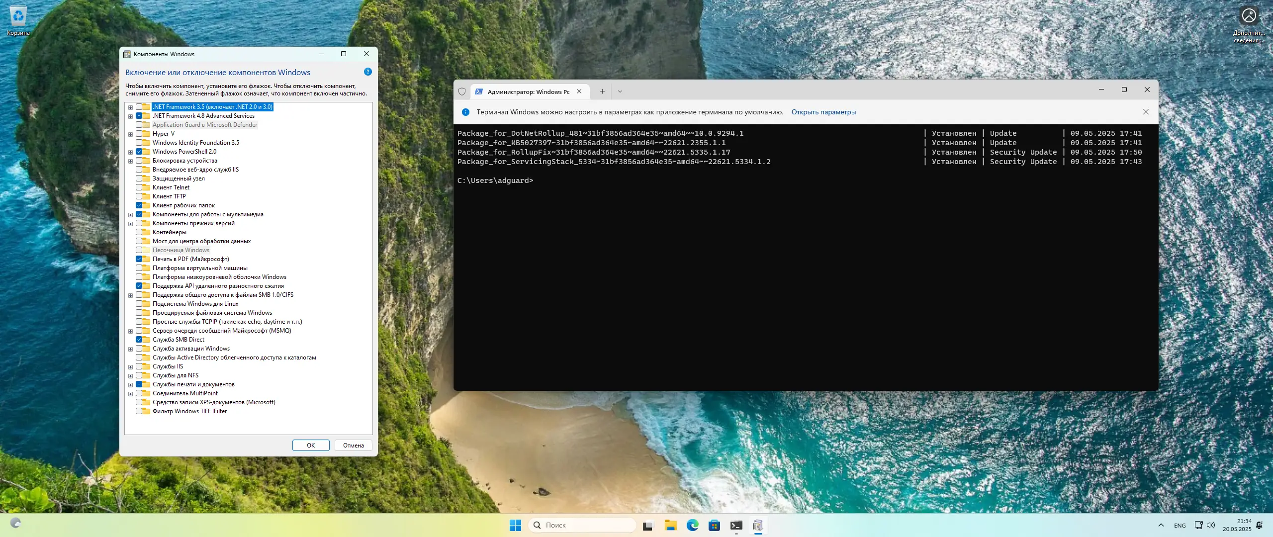Tick the Telnet client checkbox
The height and width of the screenshot is (537, 1273).
pos(139,187)
